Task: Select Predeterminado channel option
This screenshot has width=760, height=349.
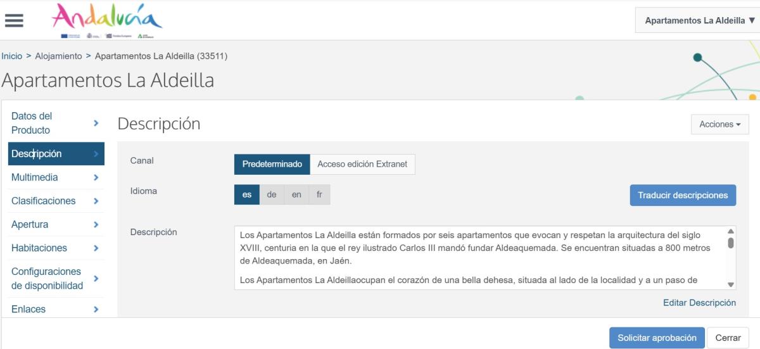Action: pos(272,164)
